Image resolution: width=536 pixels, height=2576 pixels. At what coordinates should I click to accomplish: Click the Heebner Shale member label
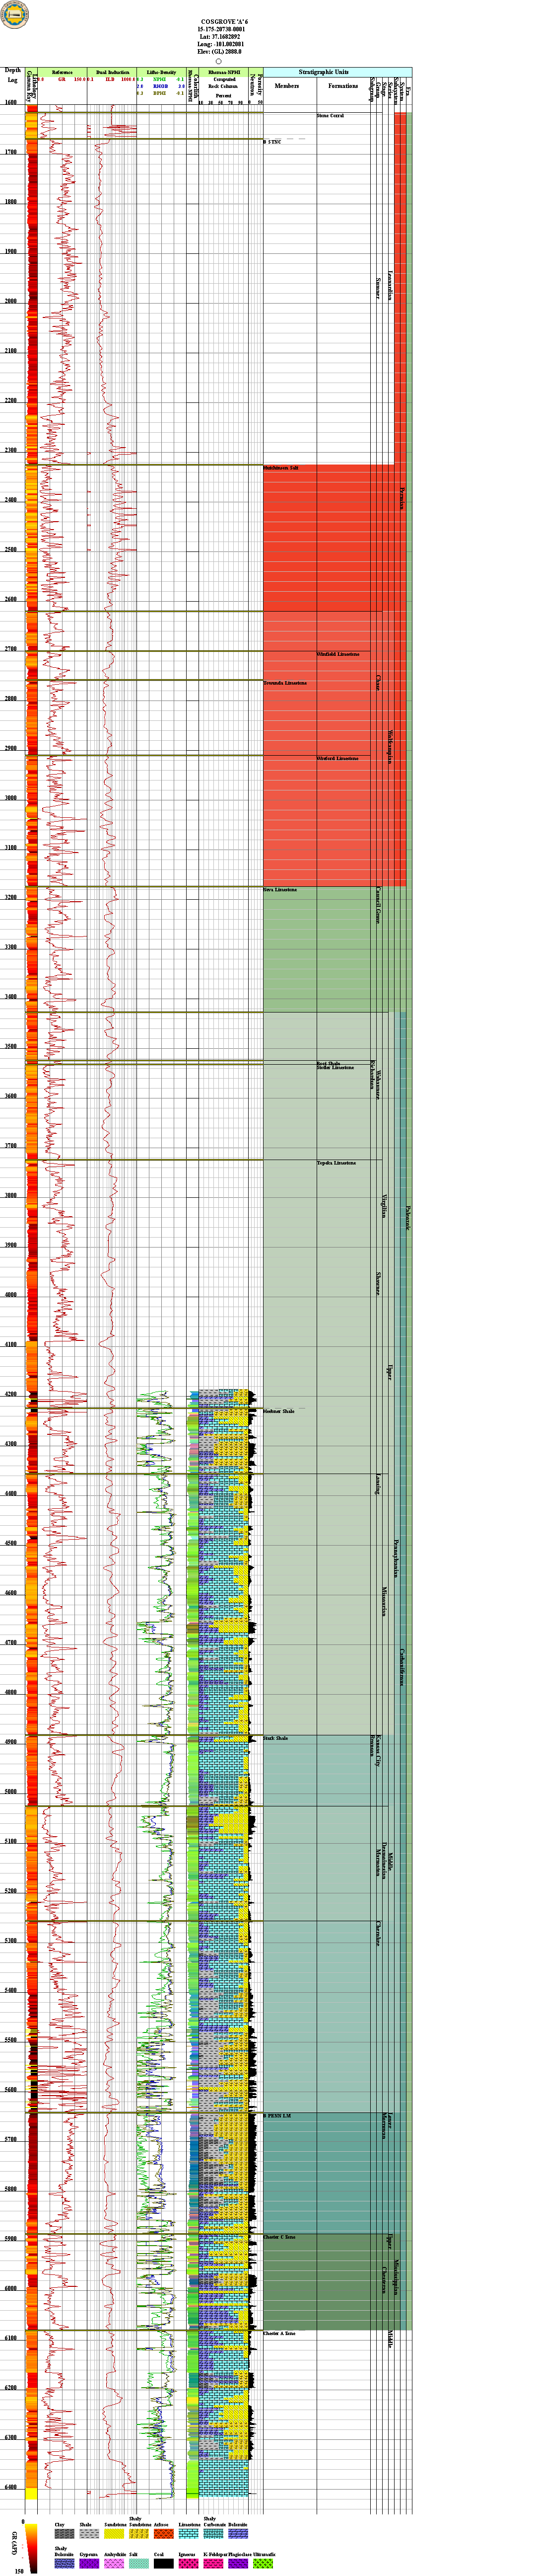(x=279, y=1412)
